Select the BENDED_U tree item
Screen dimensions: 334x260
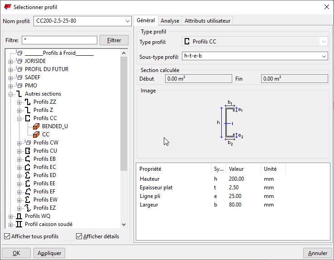tap(55, 126)
